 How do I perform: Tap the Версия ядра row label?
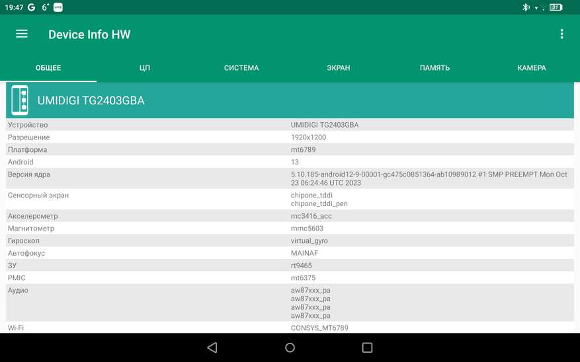tap(29, 174)
